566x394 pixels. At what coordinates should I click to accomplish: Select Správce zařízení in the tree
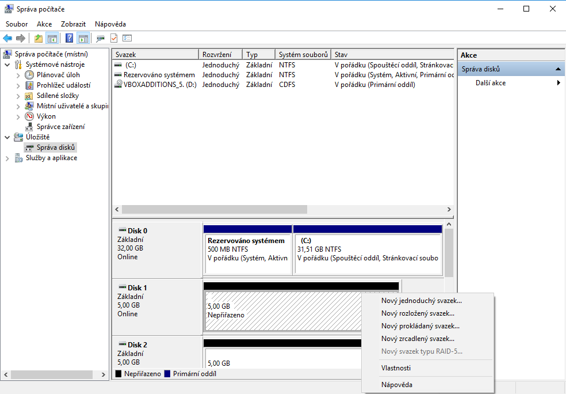60,127
